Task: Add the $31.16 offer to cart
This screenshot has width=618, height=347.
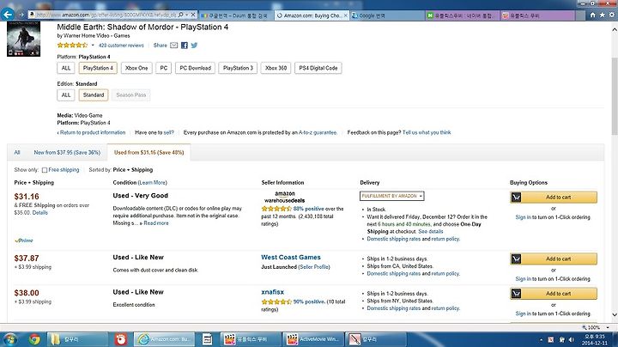Action: click(x=554, y=198)
